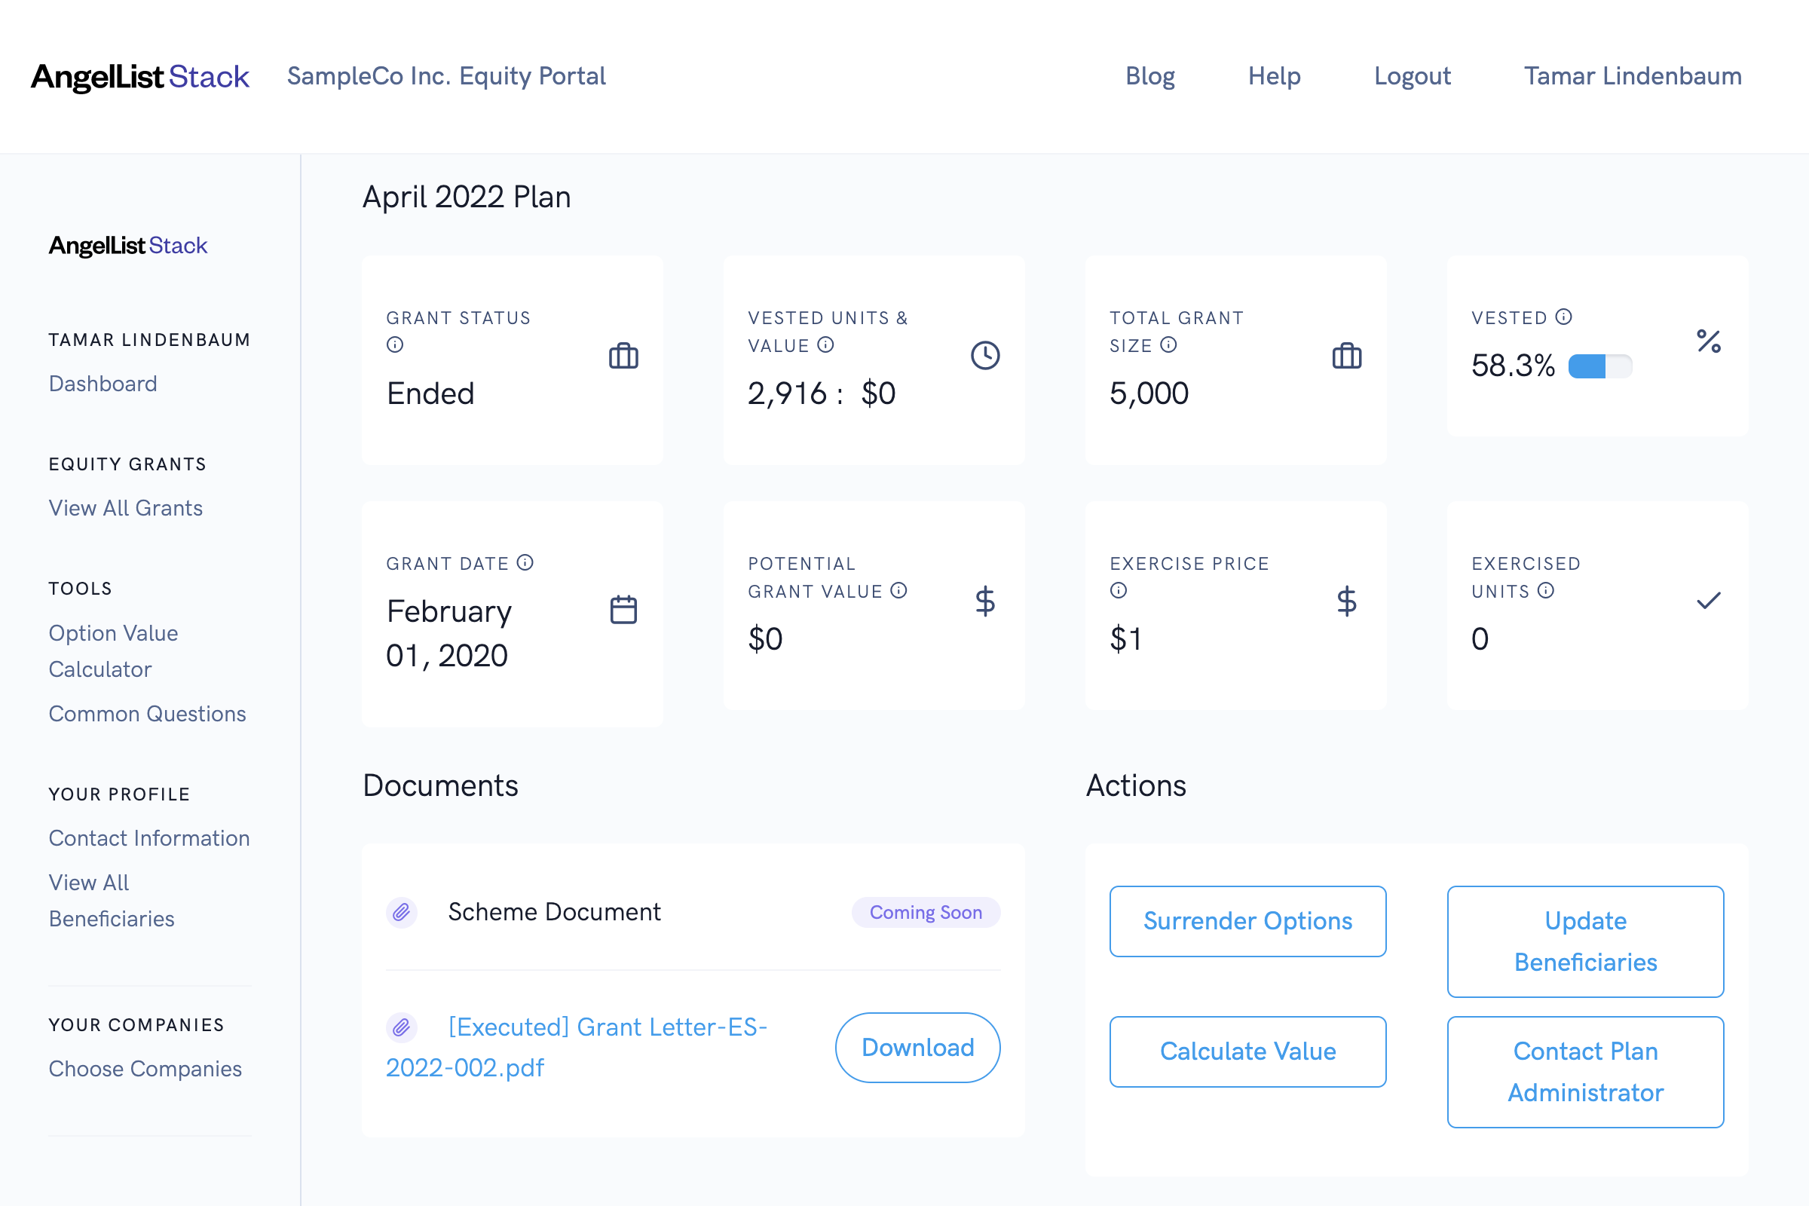This screenshot has width=1809, height=1206.
Task: Click dollar icon in Exercise Price card
Action: point(1346,601)
